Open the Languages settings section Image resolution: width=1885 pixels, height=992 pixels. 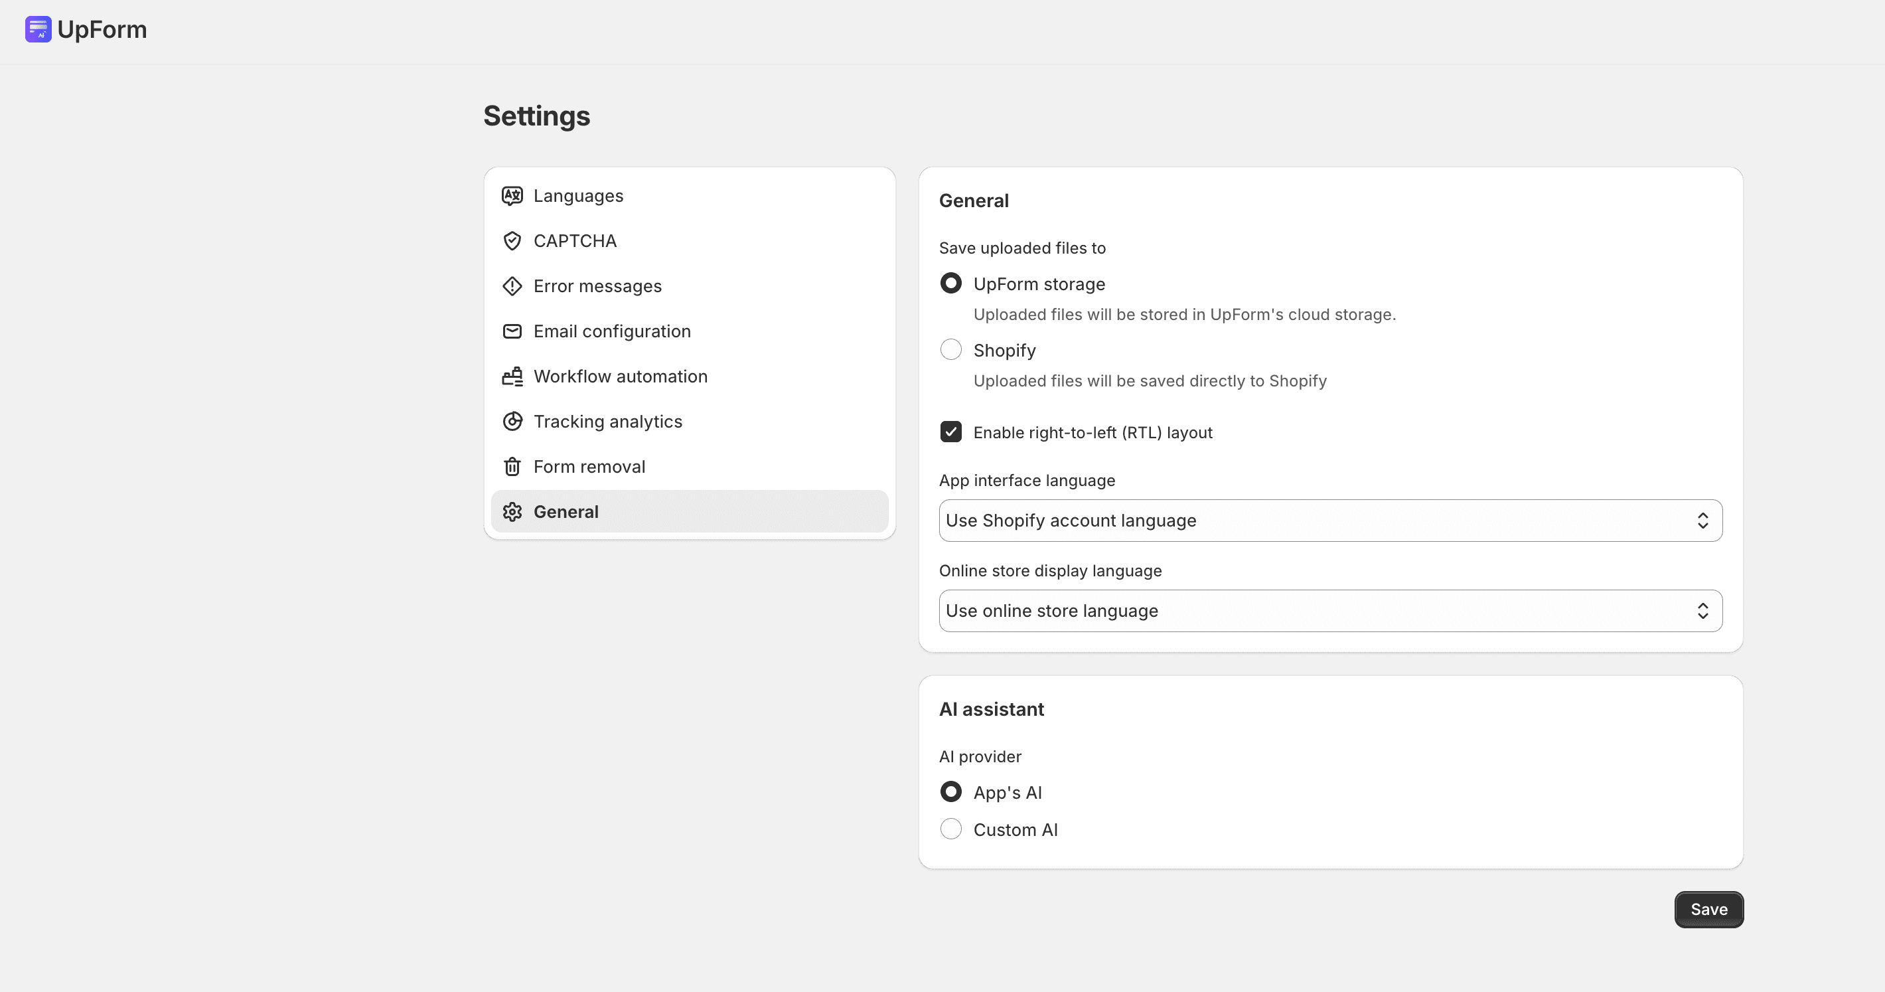690,195
